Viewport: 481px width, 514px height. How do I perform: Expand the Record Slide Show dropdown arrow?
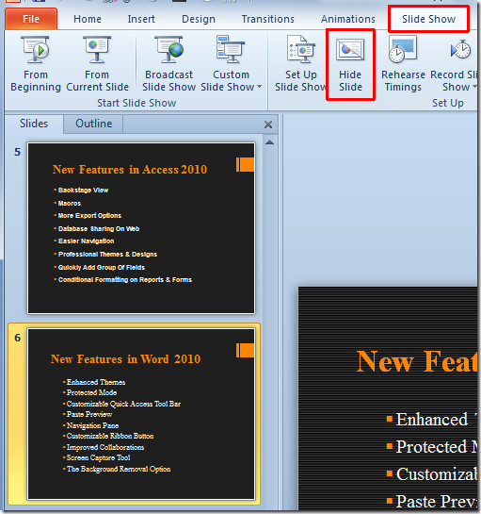pyautogui.click(x=474, y=87)
